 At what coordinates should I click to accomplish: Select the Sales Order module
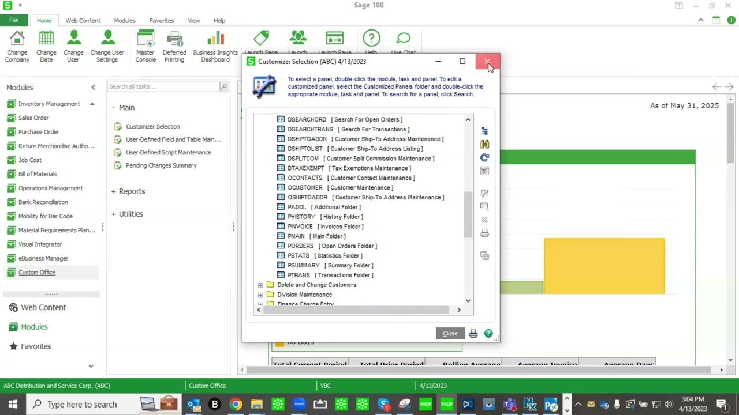(33, 118)
